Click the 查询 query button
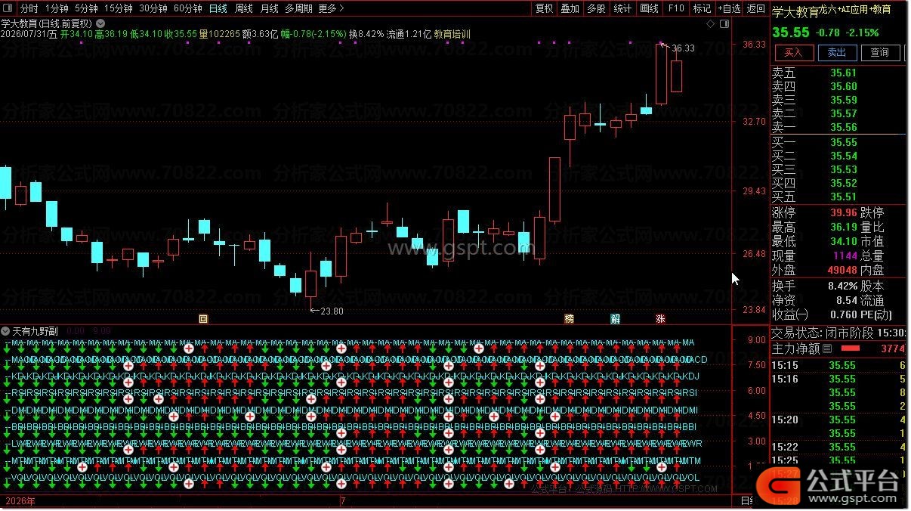911x511 pixels. tap(879, 52)
